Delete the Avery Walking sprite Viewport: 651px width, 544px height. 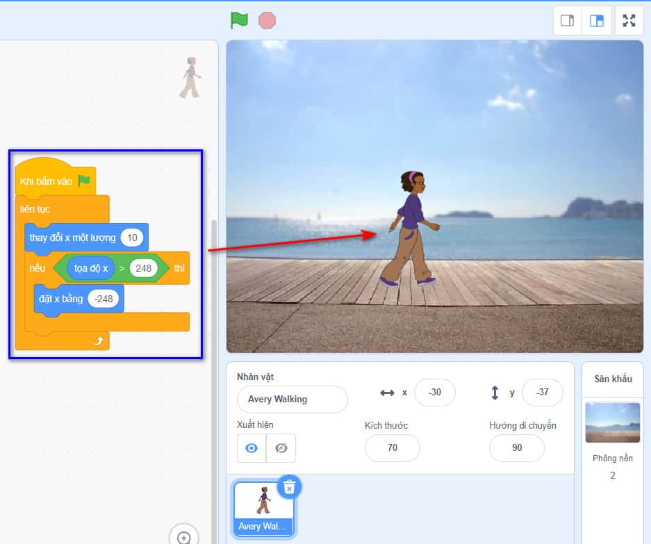(289, 487)
